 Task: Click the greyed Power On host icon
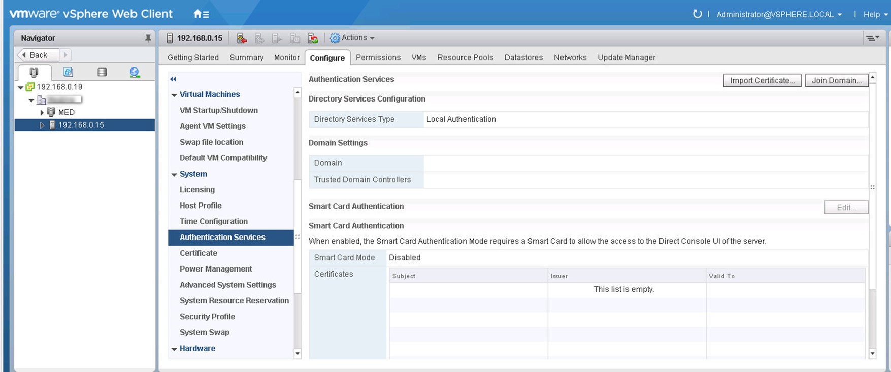(277, 38)
